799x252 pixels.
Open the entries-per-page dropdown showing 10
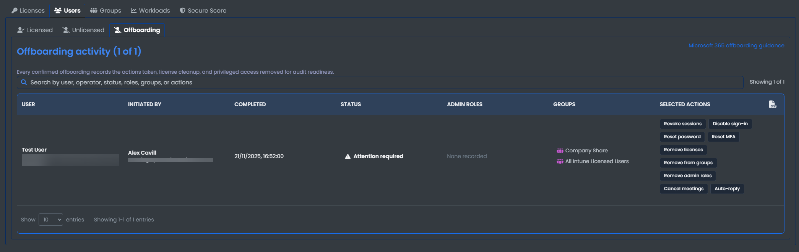pyautogui.click(x=51, y=220)
